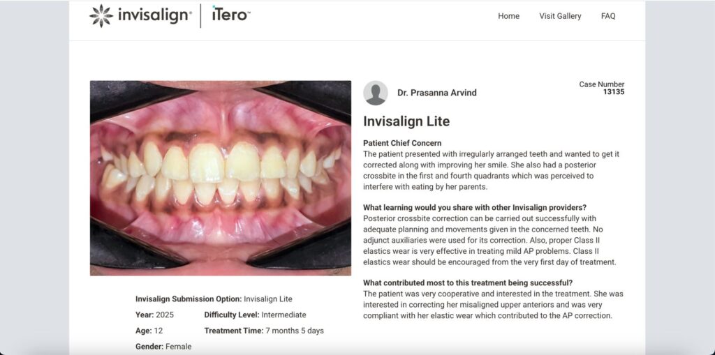Click the Difficulty Level Intermediate text

256,315
